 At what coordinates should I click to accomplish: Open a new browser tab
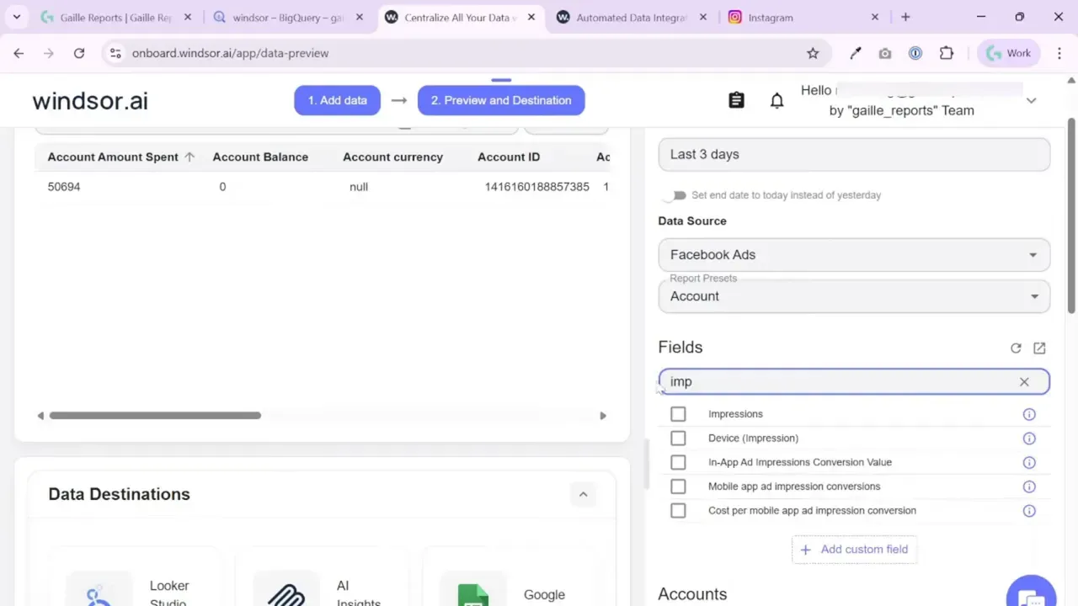(x=905, y=17)
